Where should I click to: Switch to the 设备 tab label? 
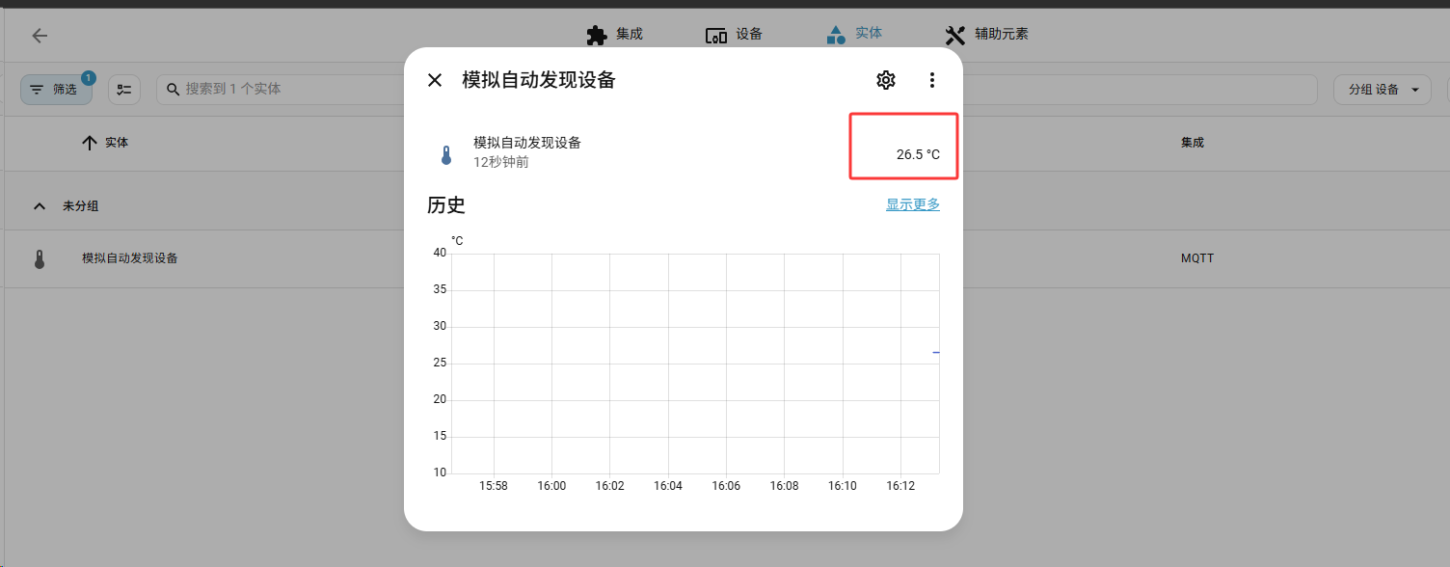click(x=749, y=35)
